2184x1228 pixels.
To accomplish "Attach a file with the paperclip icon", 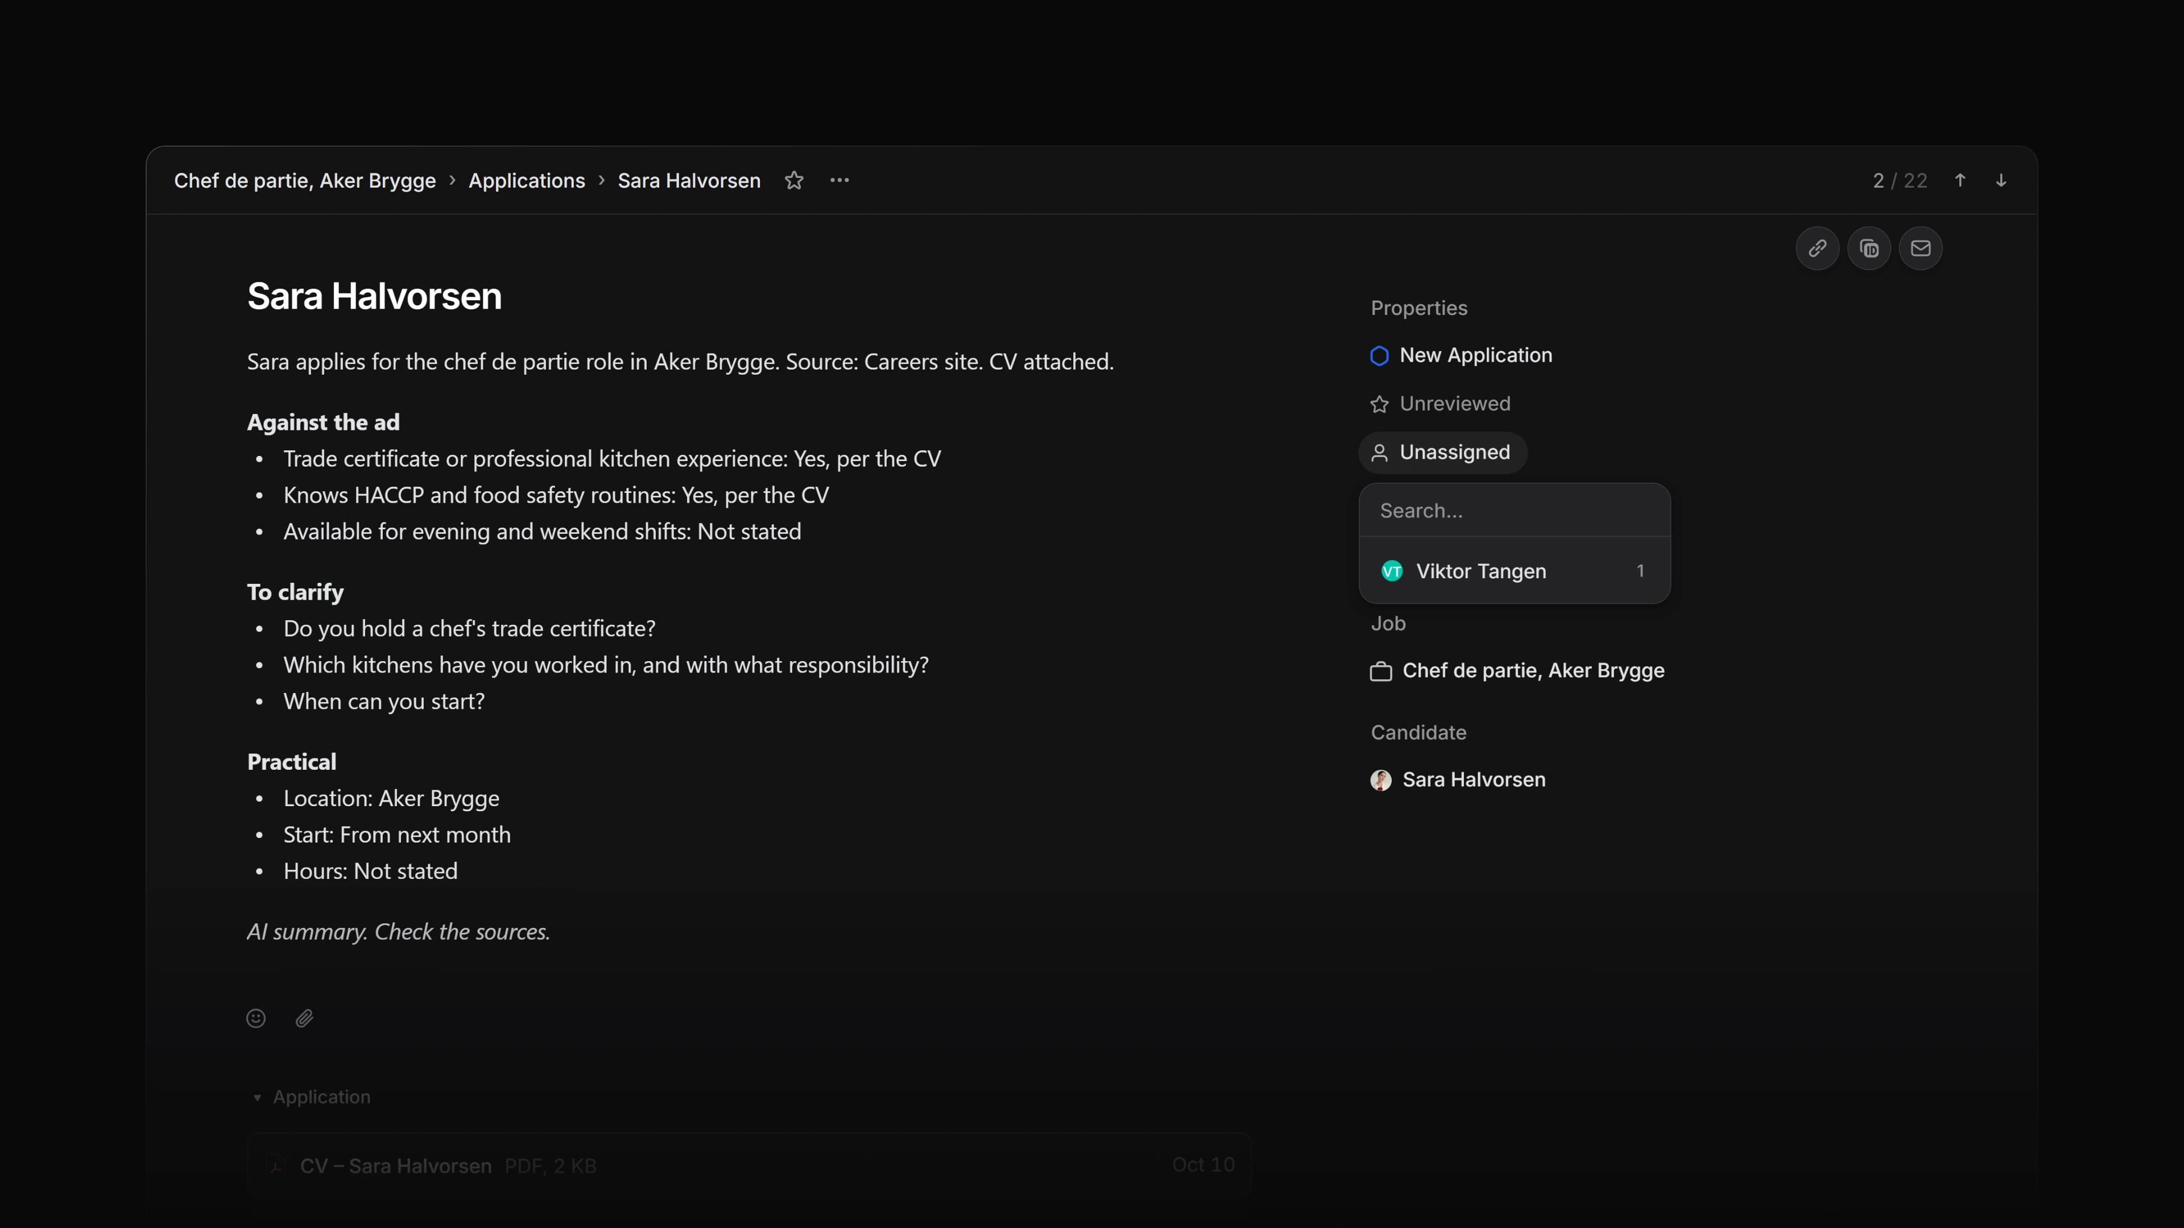I will coord(304,1018).
